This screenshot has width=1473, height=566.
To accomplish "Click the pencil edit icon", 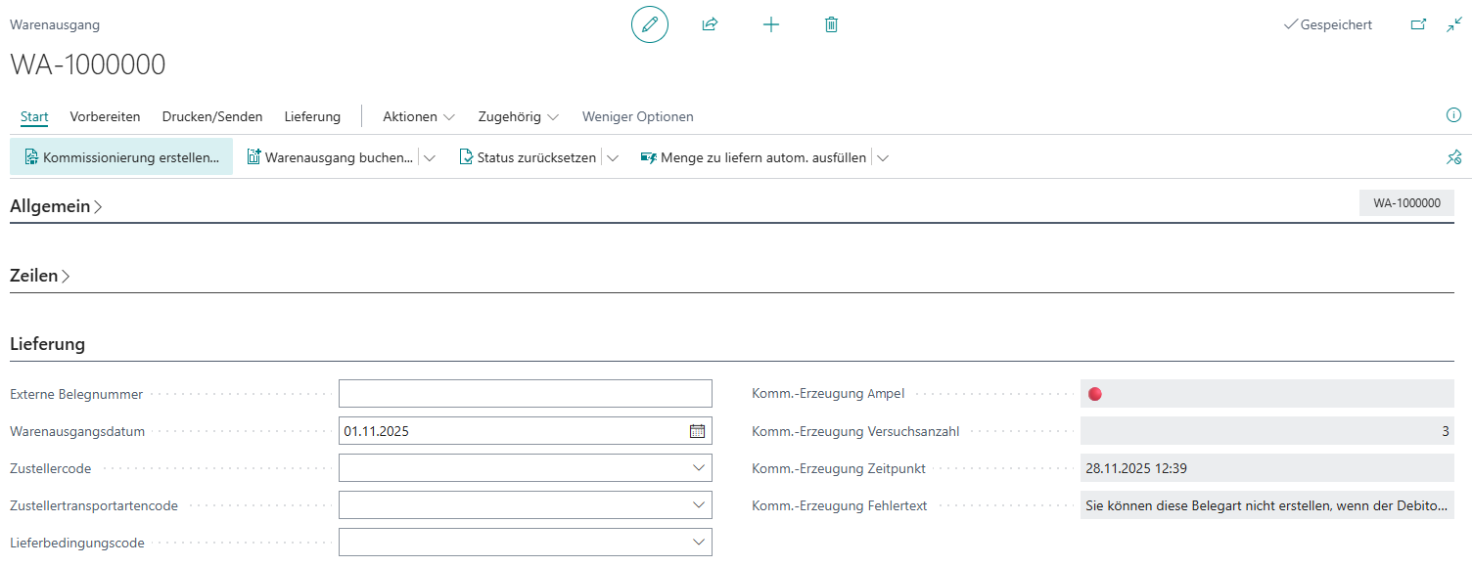I will [x=649, y=24].
